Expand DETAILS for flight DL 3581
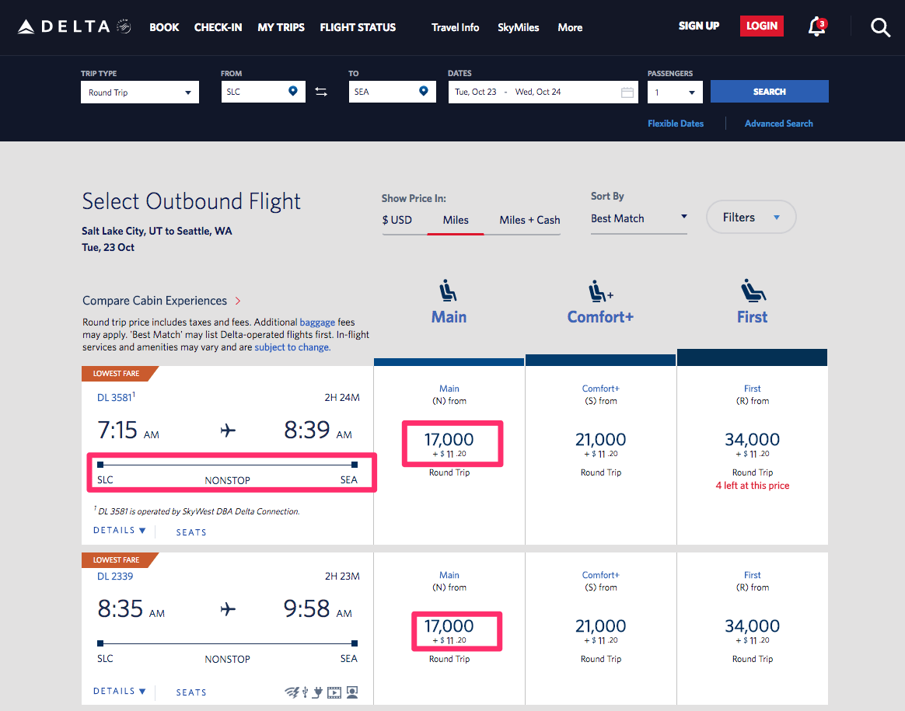This screenshot has width=905, height=711. 119,529
